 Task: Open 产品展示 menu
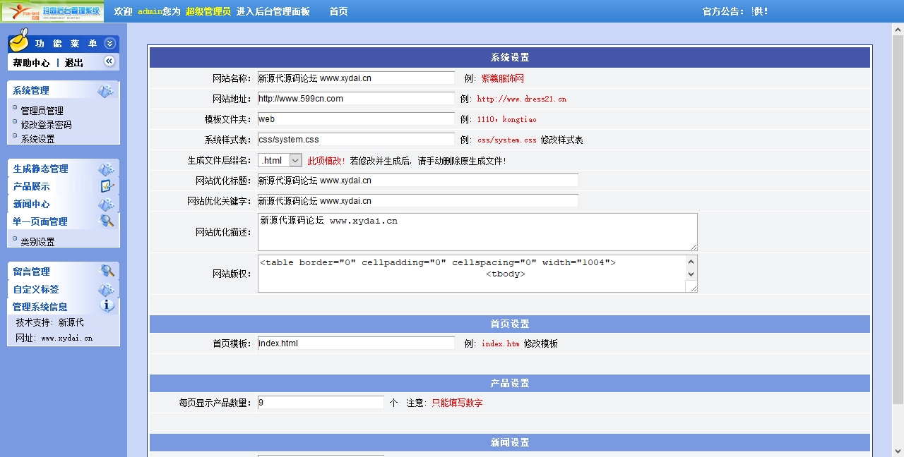(31, 187)
